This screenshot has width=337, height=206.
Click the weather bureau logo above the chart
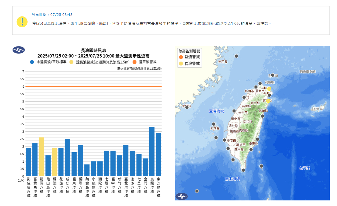19,50
